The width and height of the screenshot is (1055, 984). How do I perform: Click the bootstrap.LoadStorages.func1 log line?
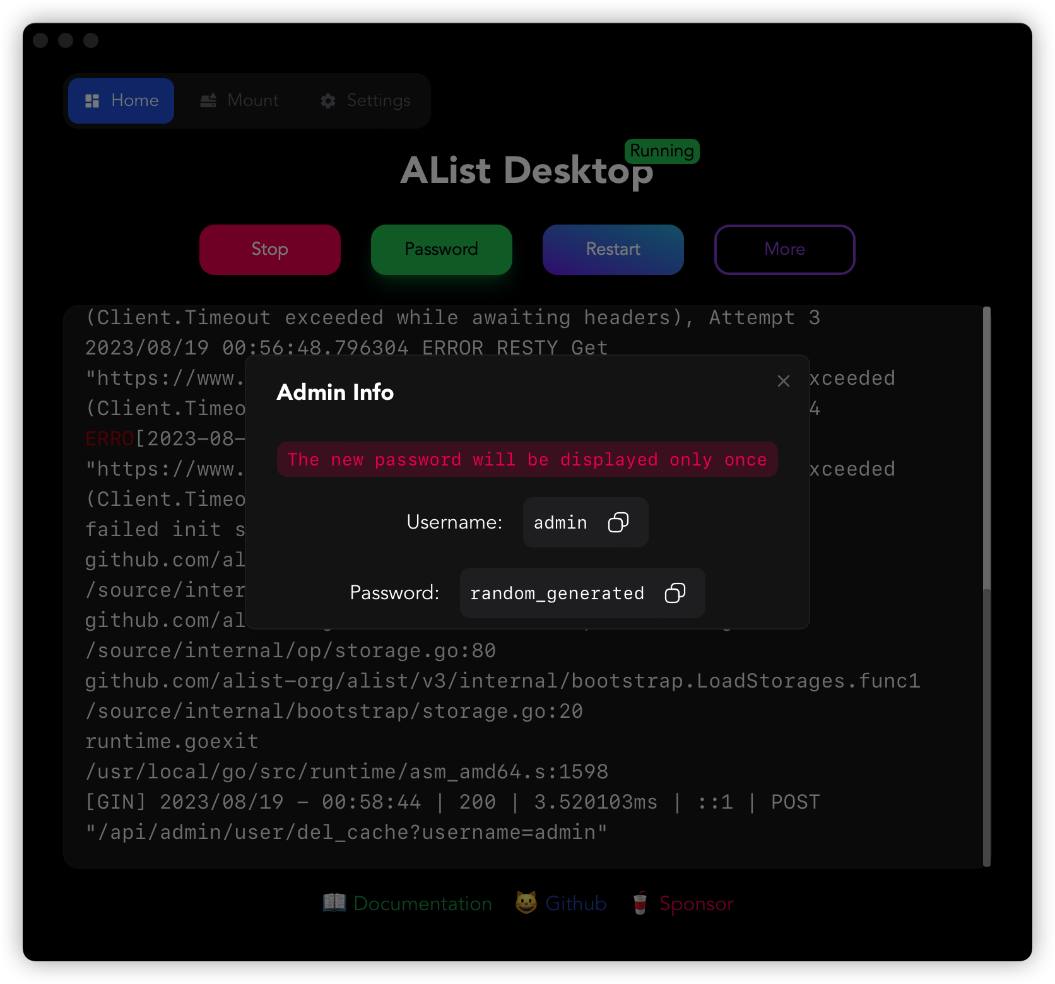click(x=503, y=681)
